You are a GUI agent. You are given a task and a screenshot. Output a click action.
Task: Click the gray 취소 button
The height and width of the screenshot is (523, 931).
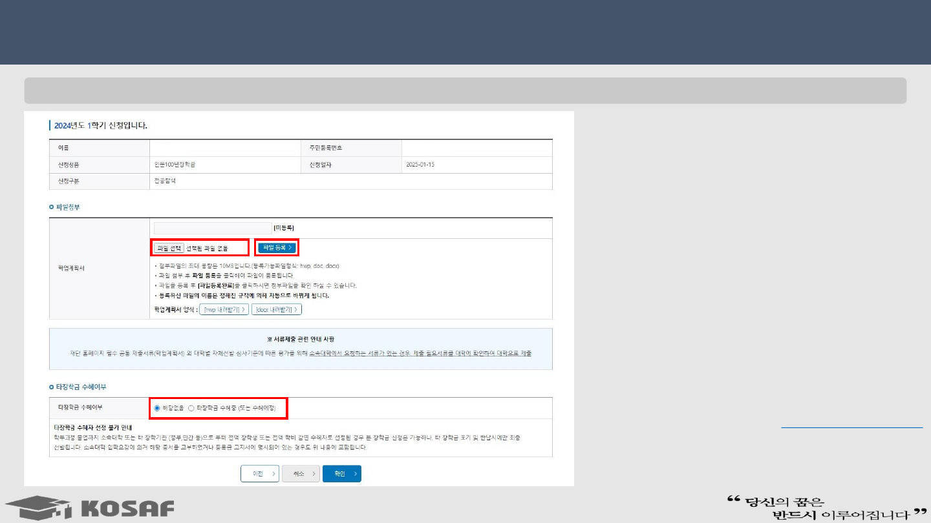(x=301, y=474)
